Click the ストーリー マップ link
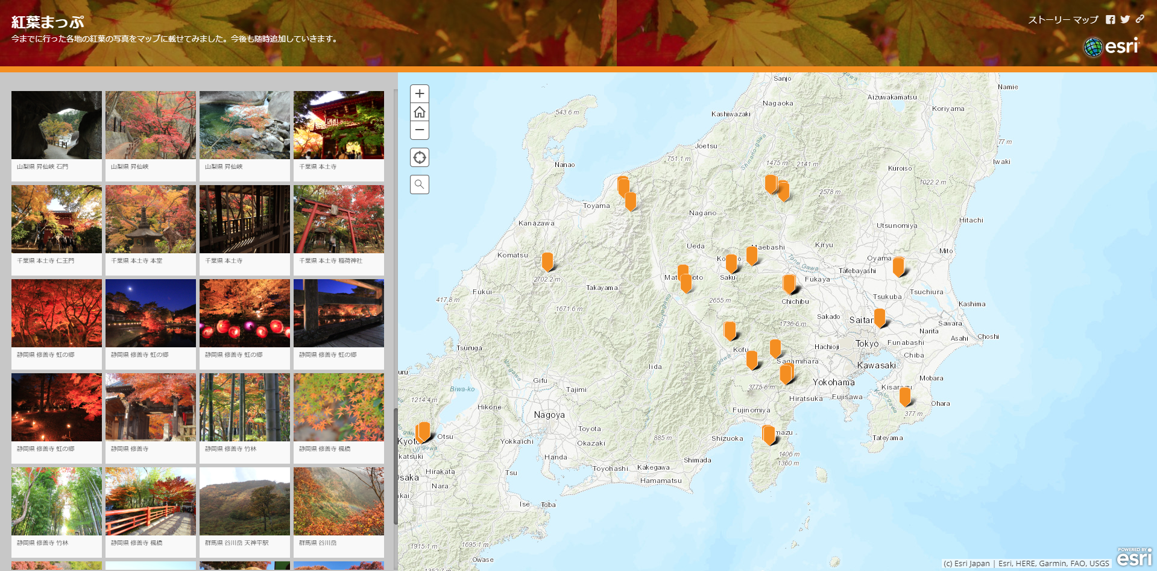 [1062, 20]
